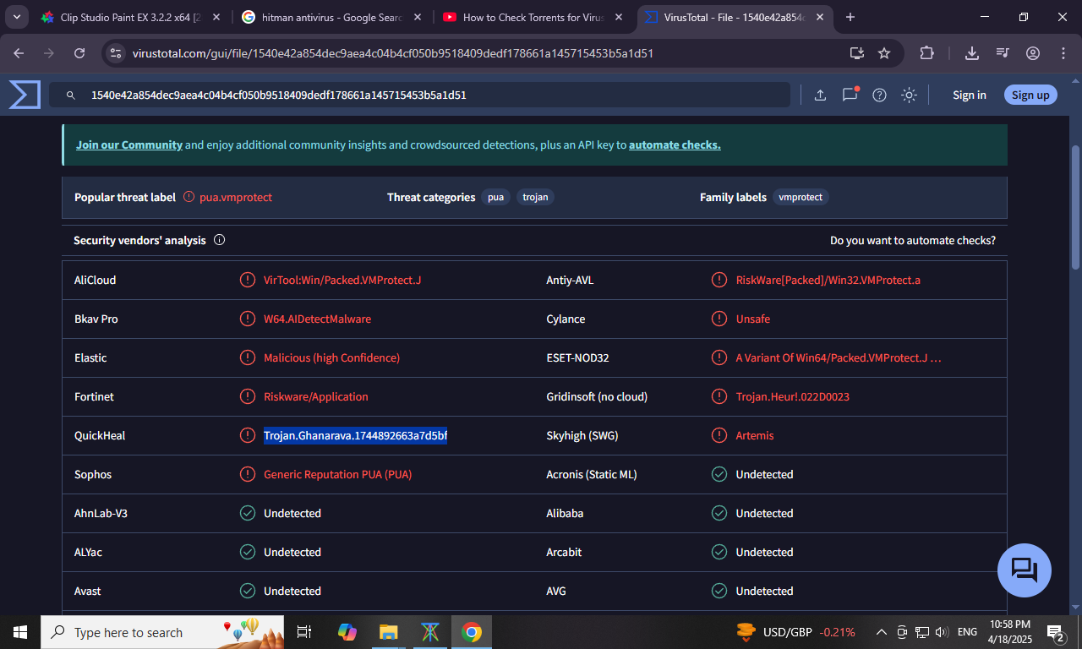The image size is (1082, 649).
Task: Click Malicious (high Confidence) text
Action: 331,357
